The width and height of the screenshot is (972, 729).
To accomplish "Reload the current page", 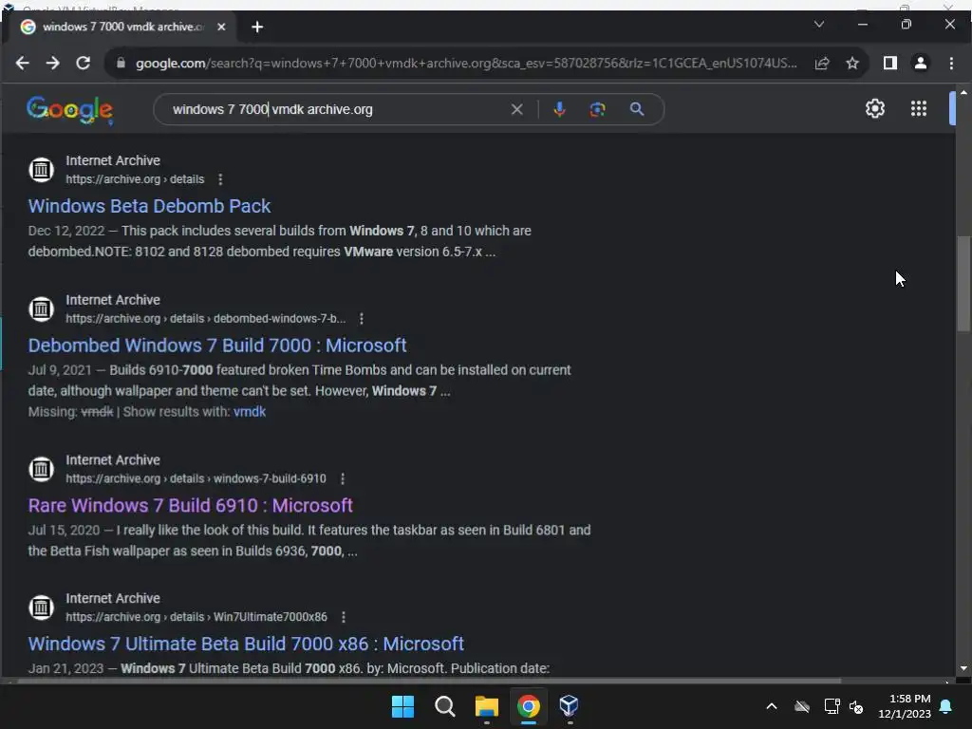I will click(x=84, y=64).
